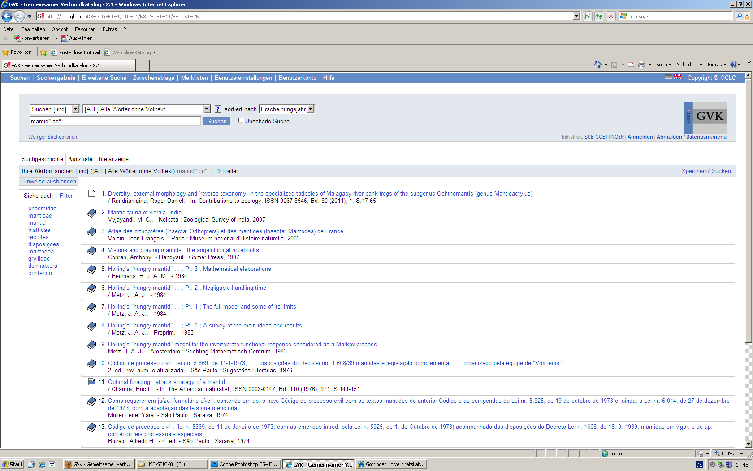Click the vertical scrollbar down arrow
Viewport: 753px width, 471px height.
click(x=748, y=444)
